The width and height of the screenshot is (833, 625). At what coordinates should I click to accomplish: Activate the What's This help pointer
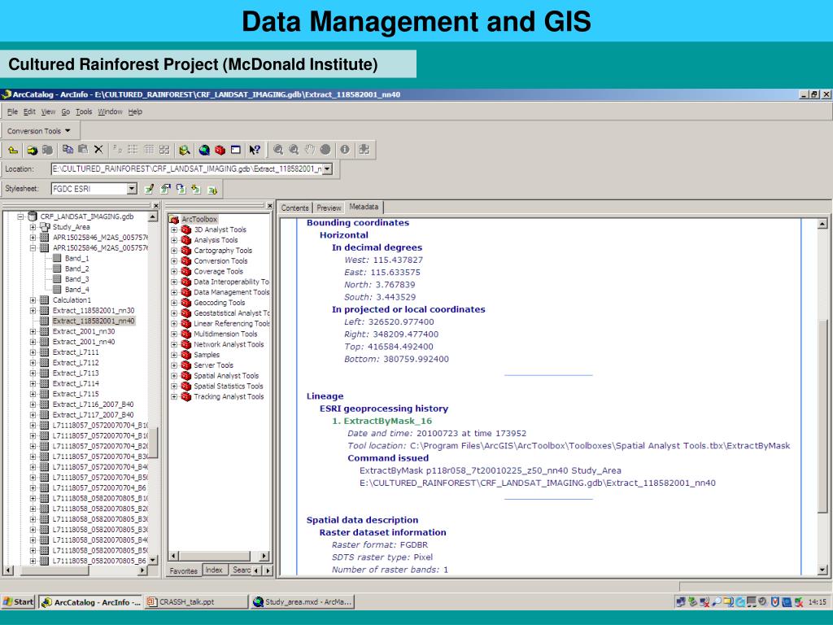pyautogui.click(x=255, y=150)
